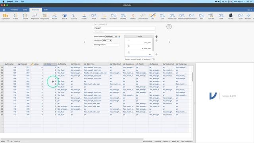Select the Texture column header
This screenshot has width=254, height=143.
pos(155,64)
